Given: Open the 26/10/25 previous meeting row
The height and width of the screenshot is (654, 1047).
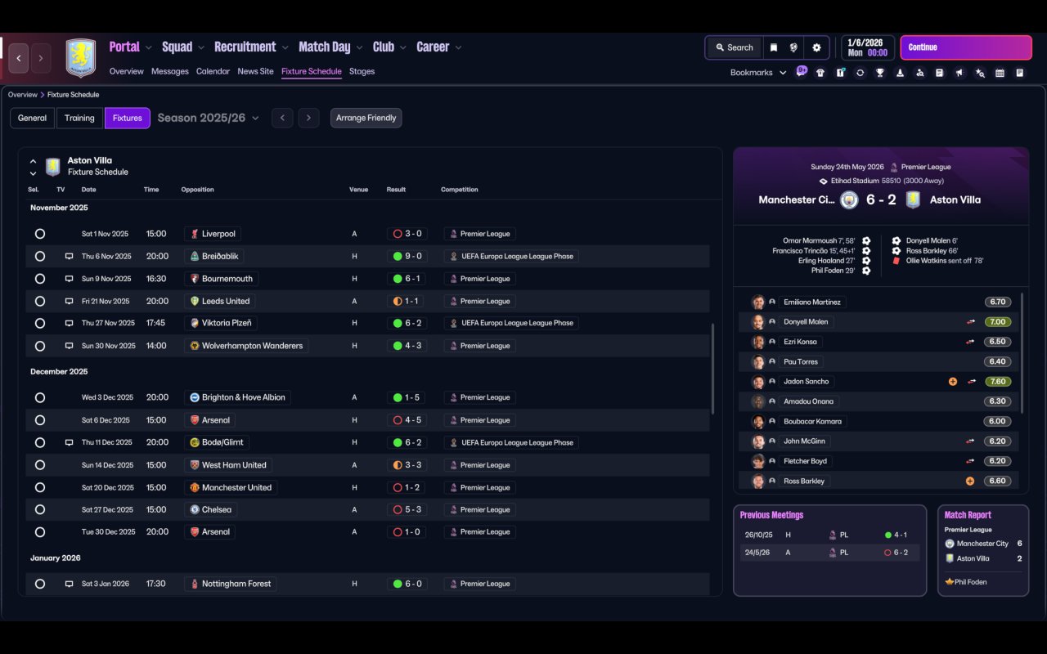Looking at the screenshot, I should pos(829,535).
